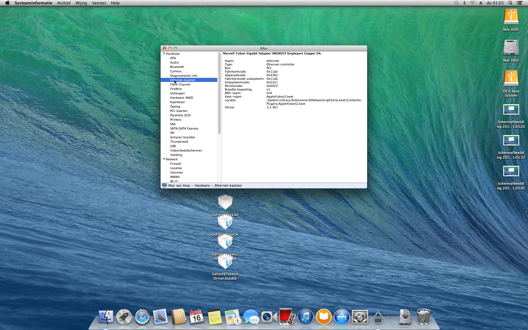Open Finder from the Dock

106,317
